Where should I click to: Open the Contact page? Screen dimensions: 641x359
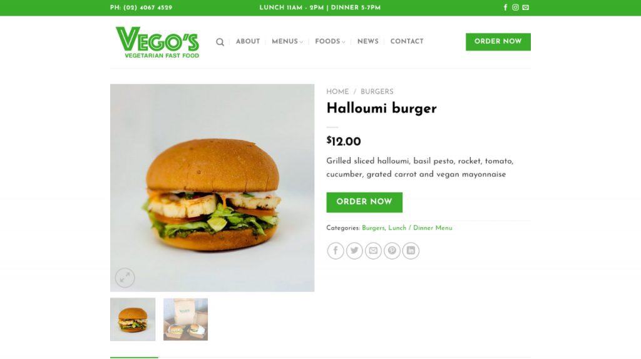pyautogui.click(x=407, y=41)
